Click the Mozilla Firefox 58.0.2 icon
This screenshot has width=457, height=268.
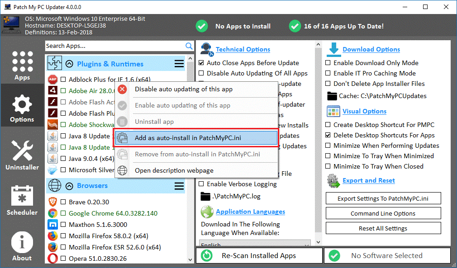click(x=53, y=236)
